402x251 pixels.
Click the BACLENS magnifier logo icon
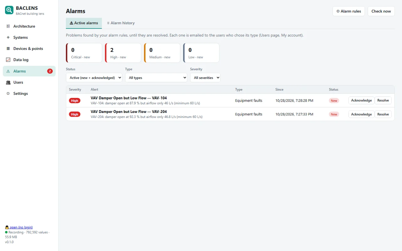coord(9,10)
